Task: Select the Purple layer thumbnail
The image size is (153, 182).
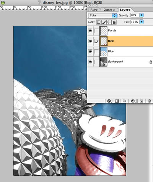Action: 104,31
